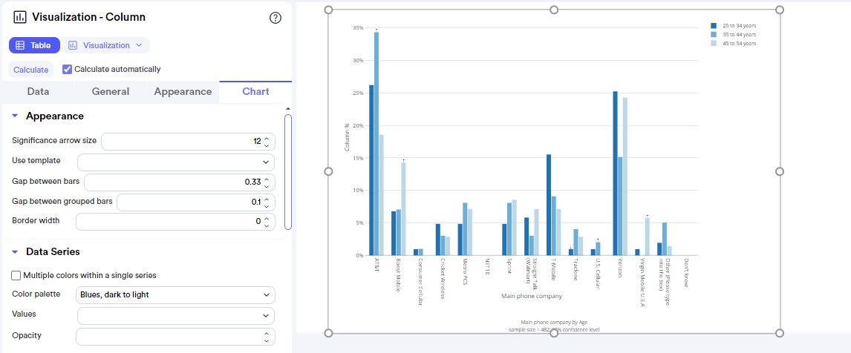
Task: Click the chart's top-right resize handle
Action: [780, 10]
